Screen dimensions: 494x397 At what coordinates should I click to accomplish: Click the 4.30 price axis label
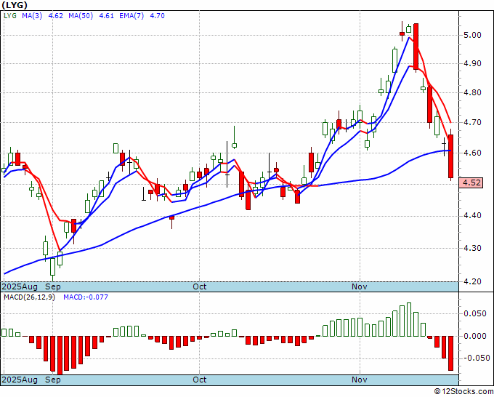472,248
